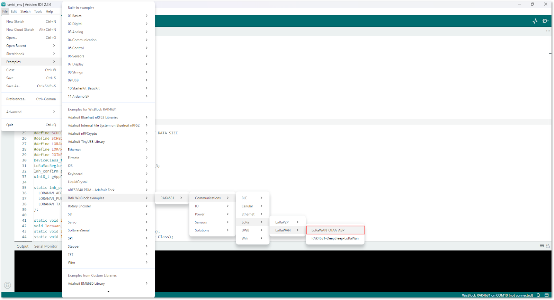
Task: Click the examples list scroll-down arrow
Action: coord(108,292)
